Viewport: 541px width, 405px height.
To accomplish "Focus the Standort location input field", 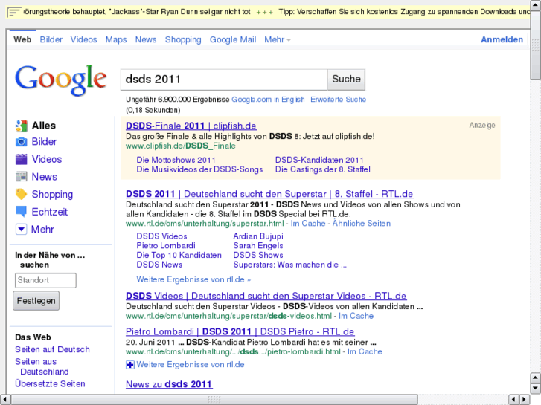I will coord(45,280).
